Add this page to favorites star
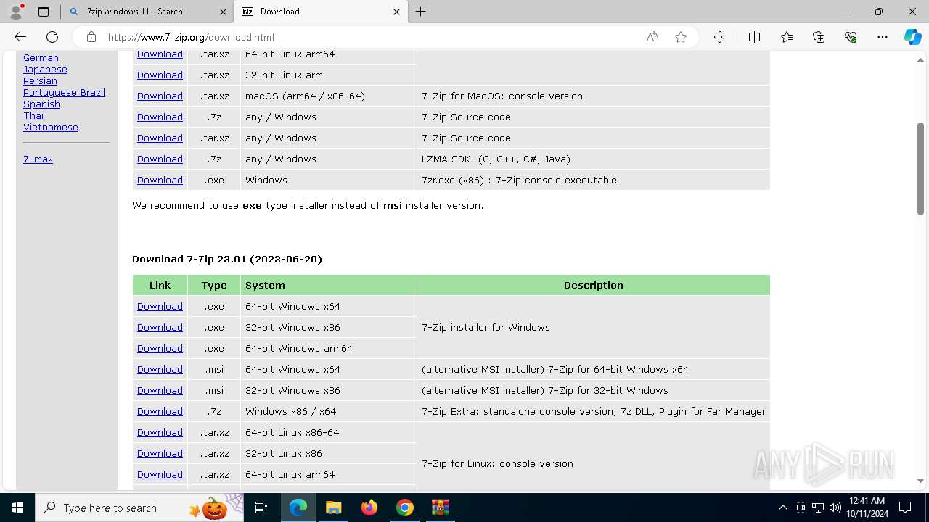This screenshot has height=522, width=929. [x=681, y=37]
